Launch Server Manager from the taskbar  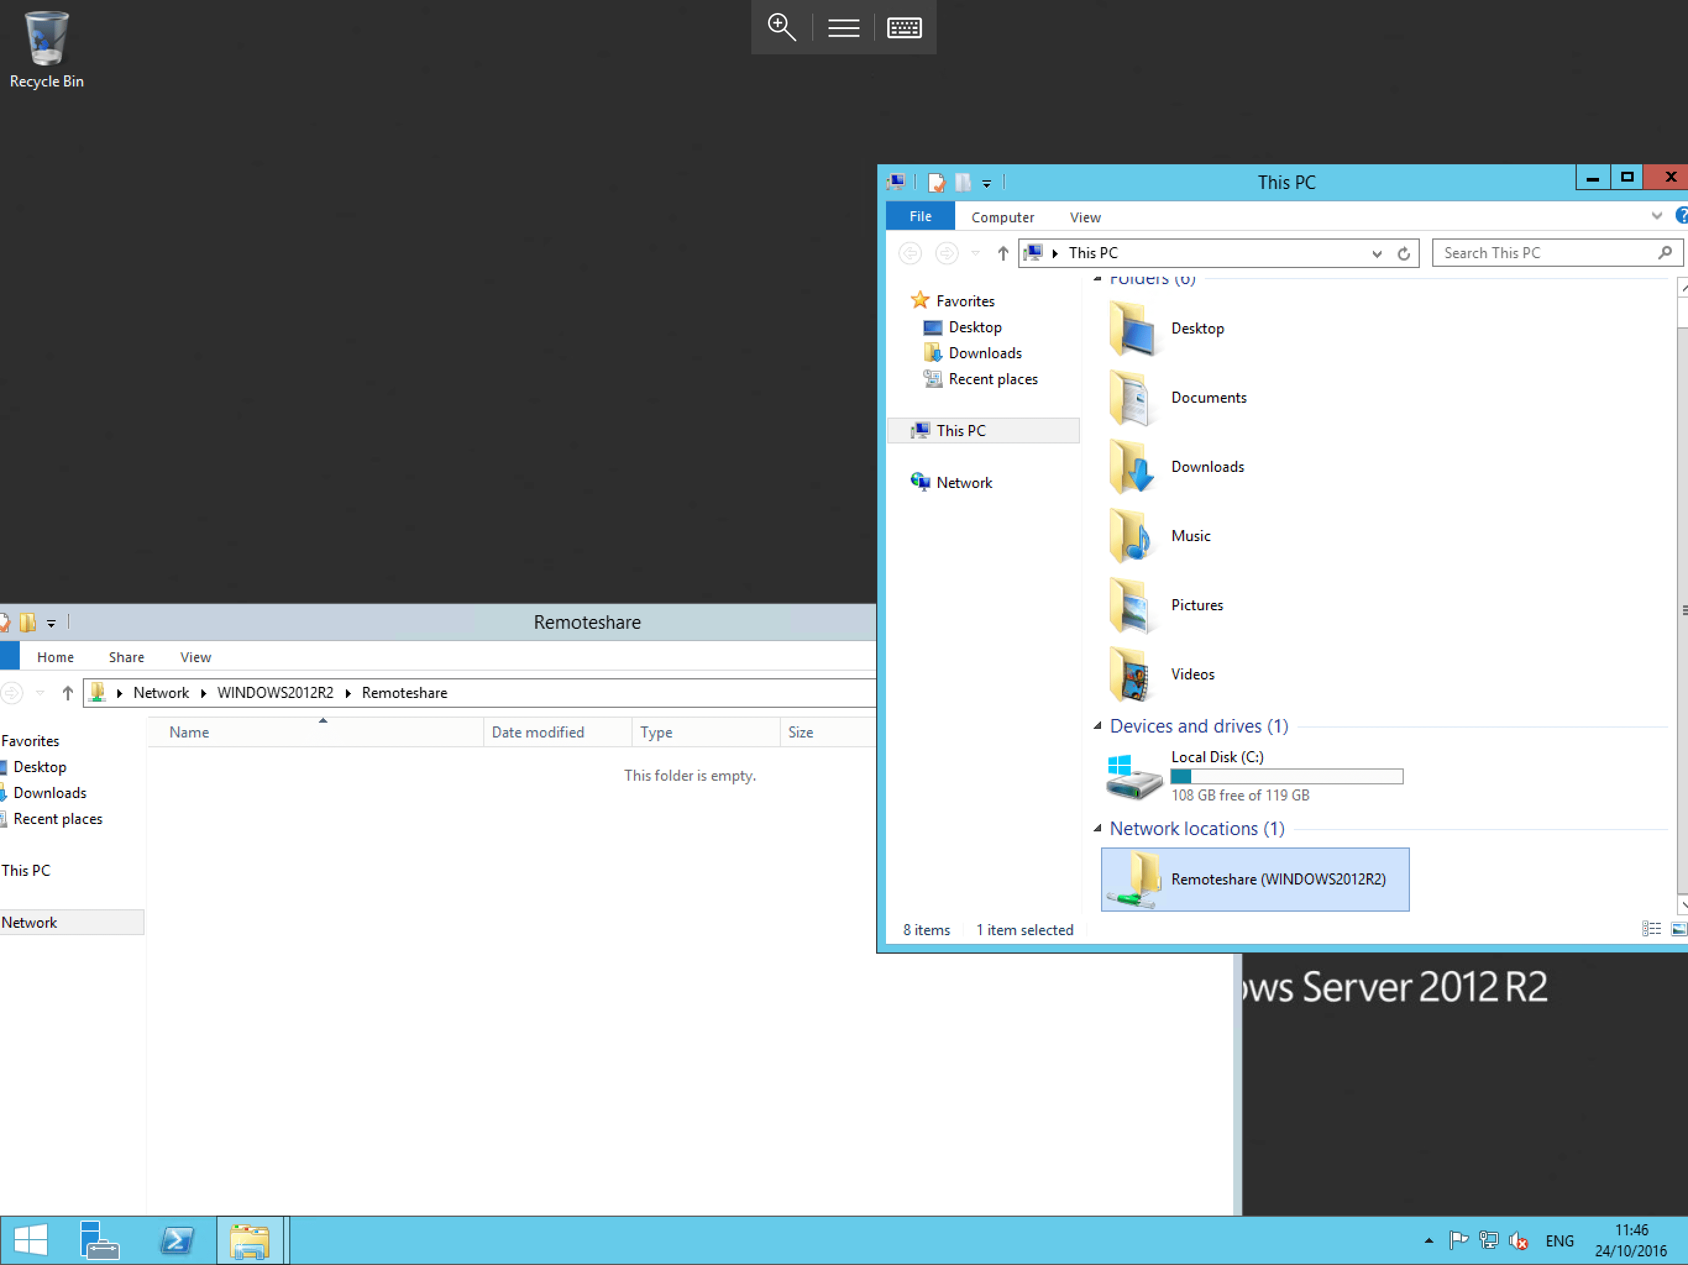coord(99,1240)
